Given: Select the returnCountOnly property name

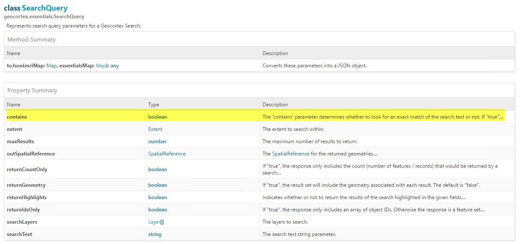Looking at the screenshot, I should (27, 169).
